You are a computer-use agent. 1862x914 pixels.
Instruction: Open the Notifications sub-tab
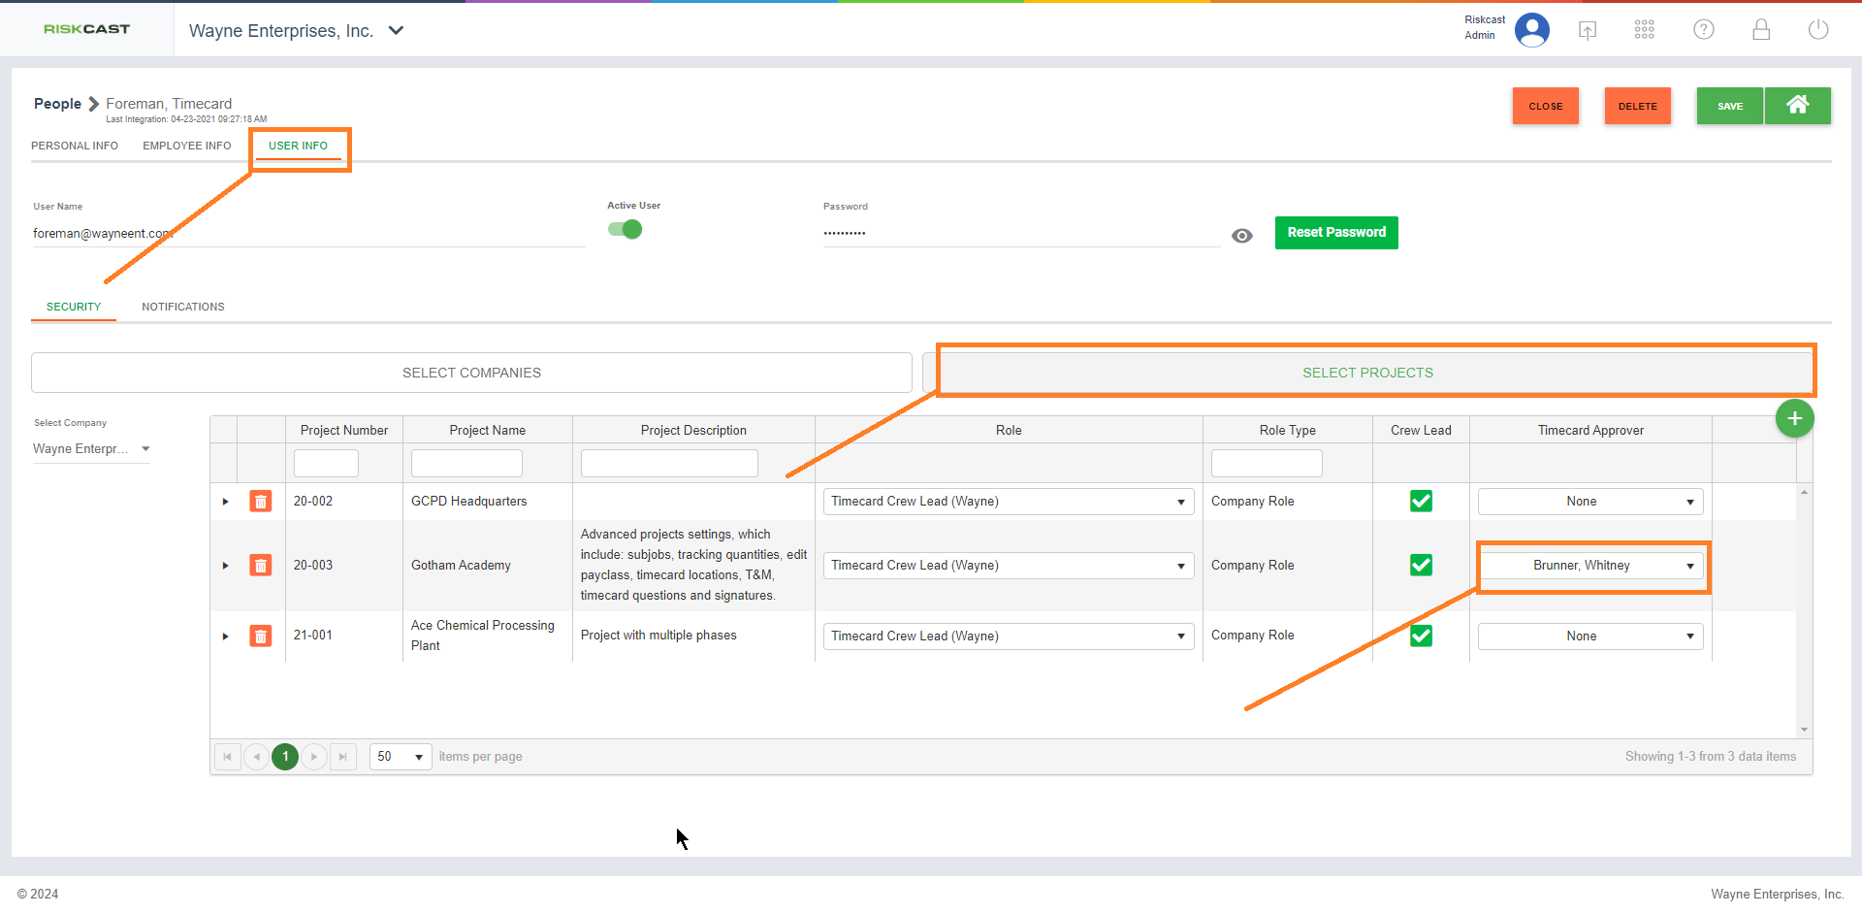coord(183,307)
